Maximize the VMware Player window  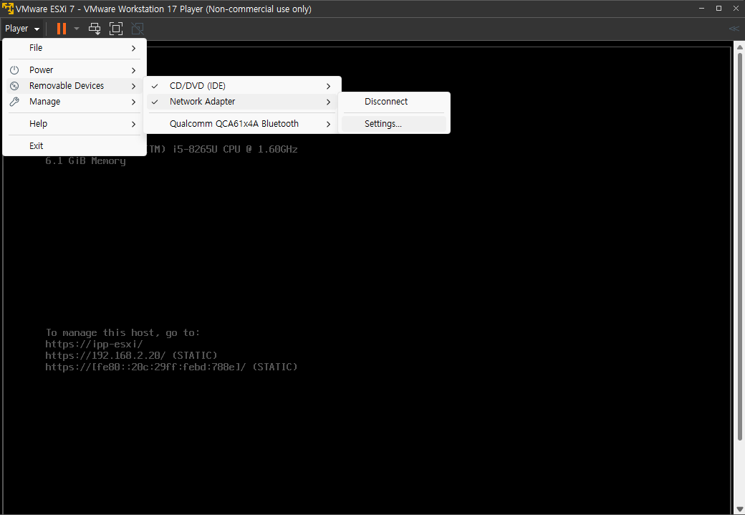point(719,8)
